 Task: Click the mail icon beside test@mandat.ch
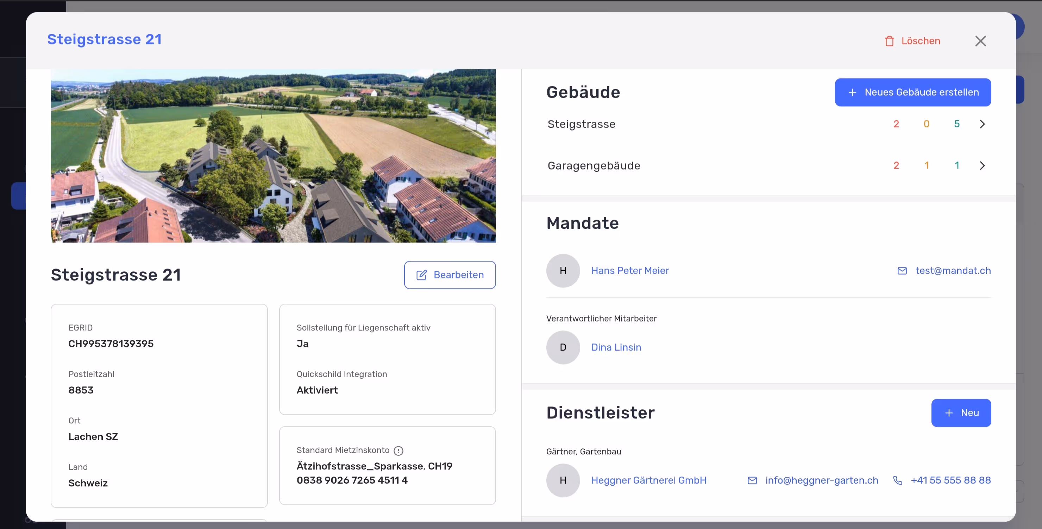point(902,271)
